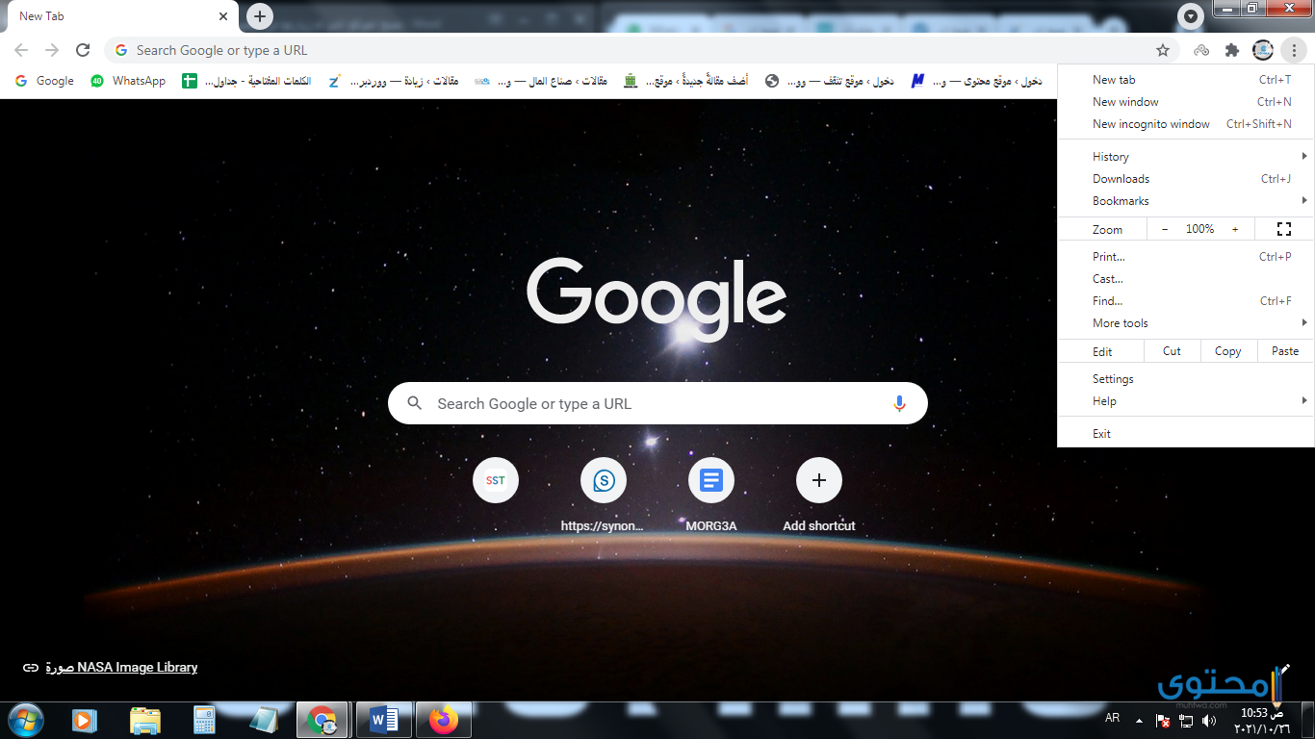
Task: Open Settings from the Chrome menu
Action: click(x=1186, y=379)
